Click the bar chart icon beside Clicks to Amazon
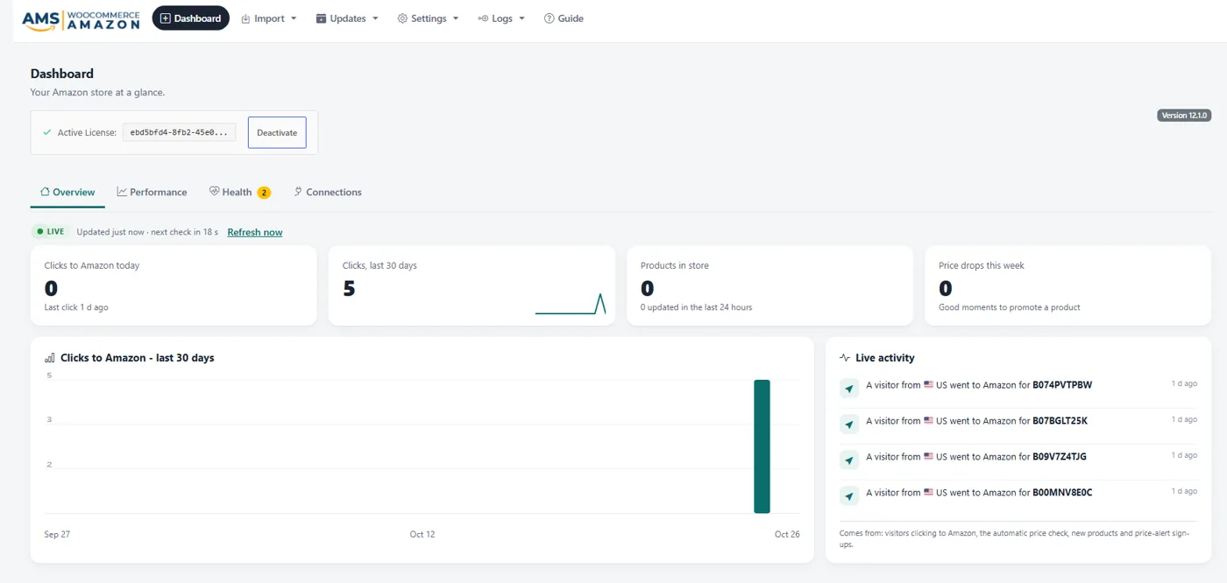 tap(50, 358)
